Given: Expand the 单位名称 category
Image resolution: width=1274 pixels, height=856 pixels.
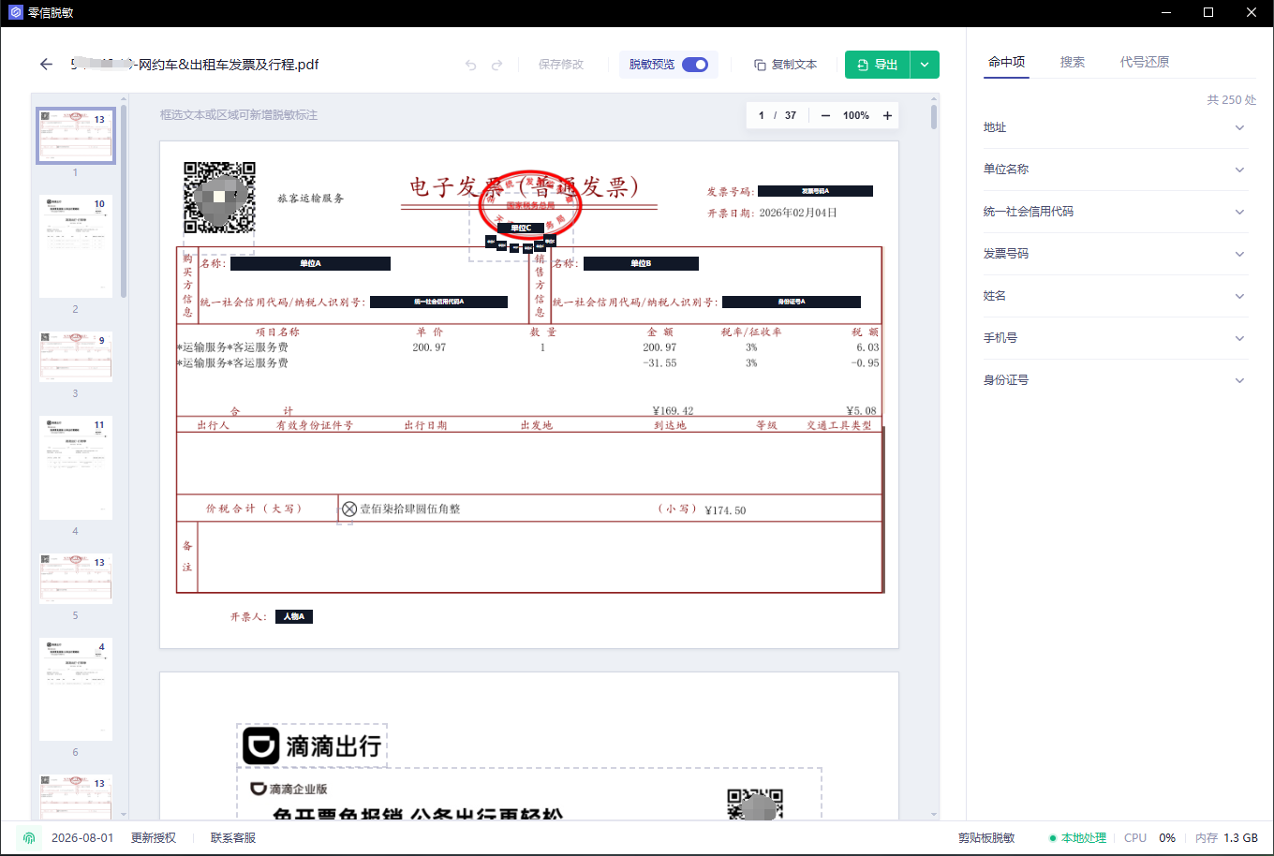Looking at the screenshot, I should pyautogui.click(x=1115, y=170).
